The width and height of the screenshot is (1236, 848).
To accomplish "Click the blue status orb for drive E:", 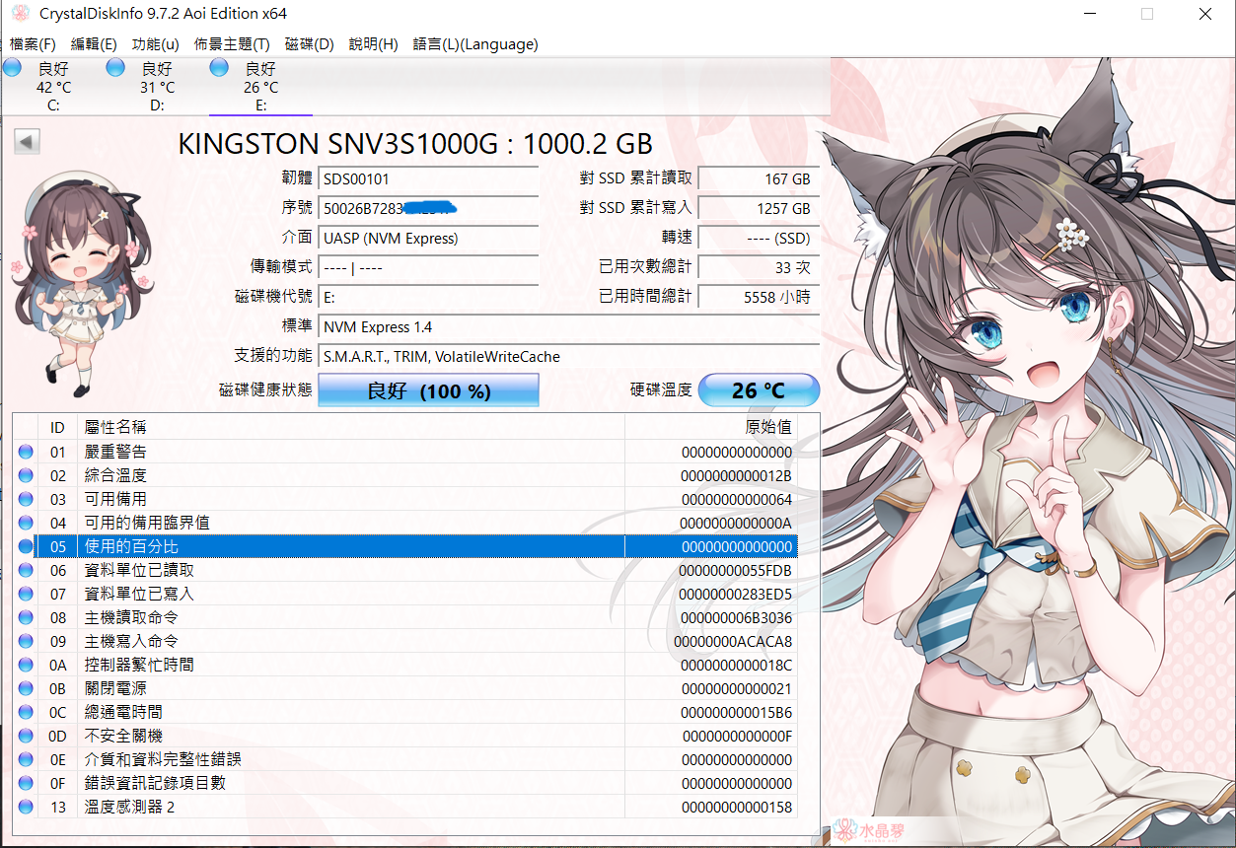I will coord(219,67).
